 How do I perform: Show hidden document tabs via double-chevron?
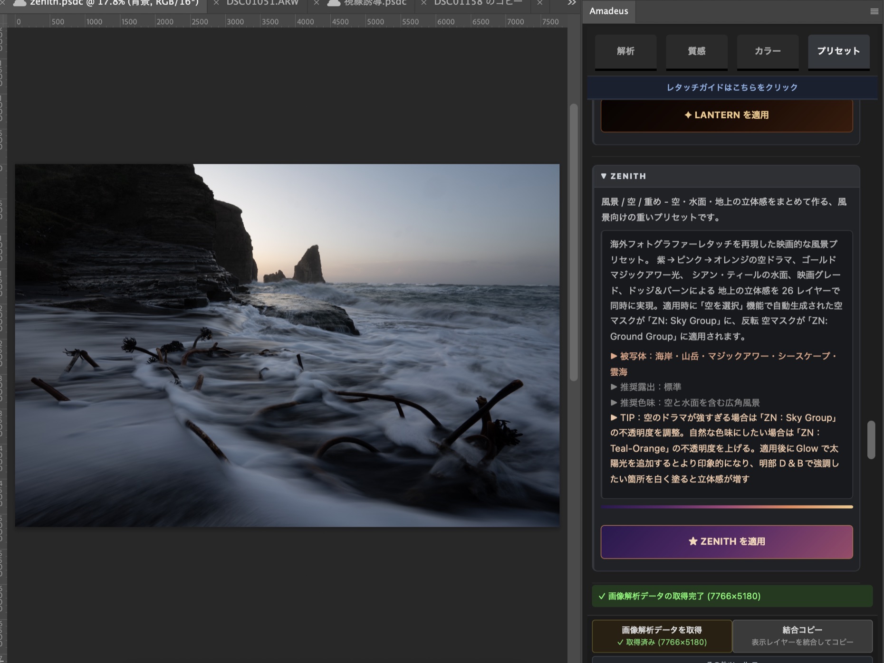572,3
